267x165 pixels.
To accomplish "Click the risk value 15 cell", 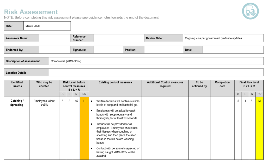I will 76,101.
